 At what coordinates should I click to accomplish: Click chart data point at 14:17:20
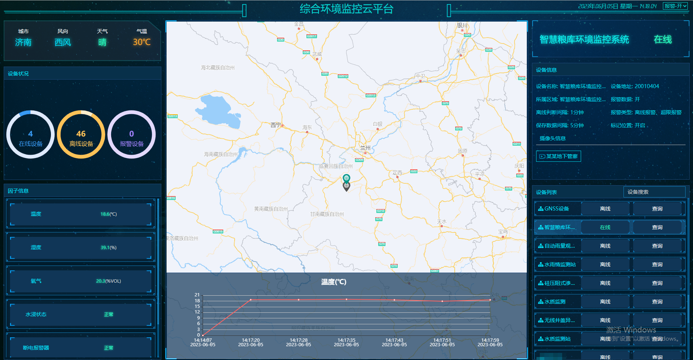[x=251, y=299]
